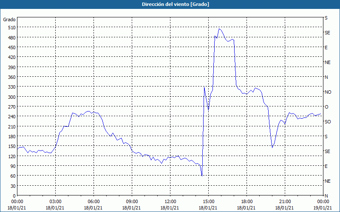Click the 450 degree axis label

tap(11, 47)
